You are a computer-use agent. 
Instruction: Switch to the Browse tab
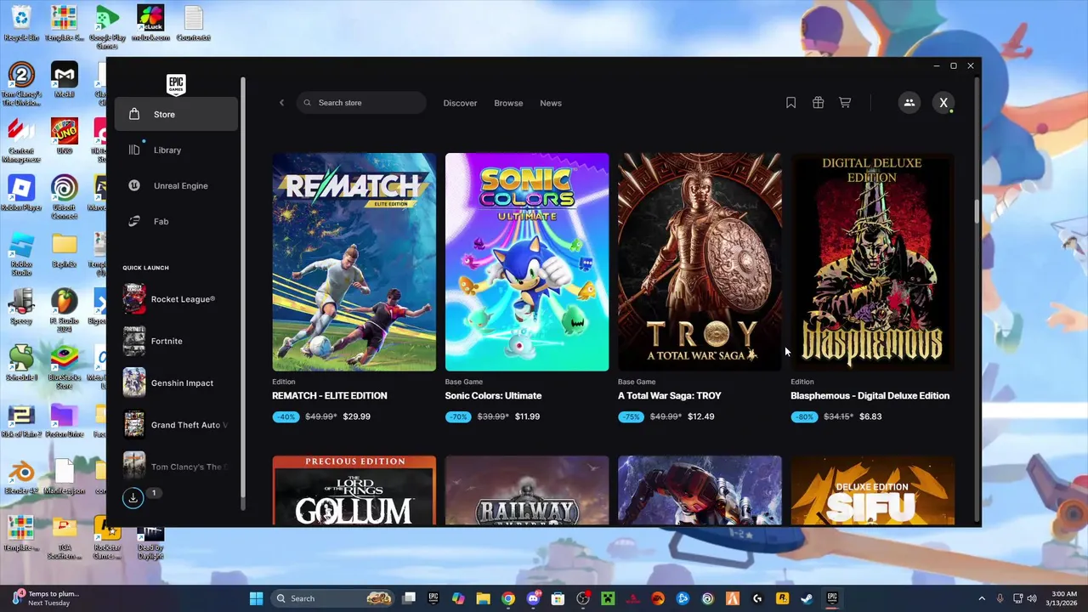pos(508,103)
